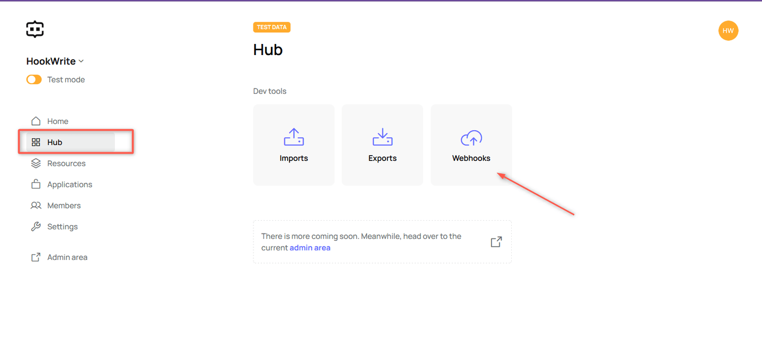The height and width of the screenshot is (360, 762).
Task: Click the HookWrite workspace logo icon
Action: (34, 29)
